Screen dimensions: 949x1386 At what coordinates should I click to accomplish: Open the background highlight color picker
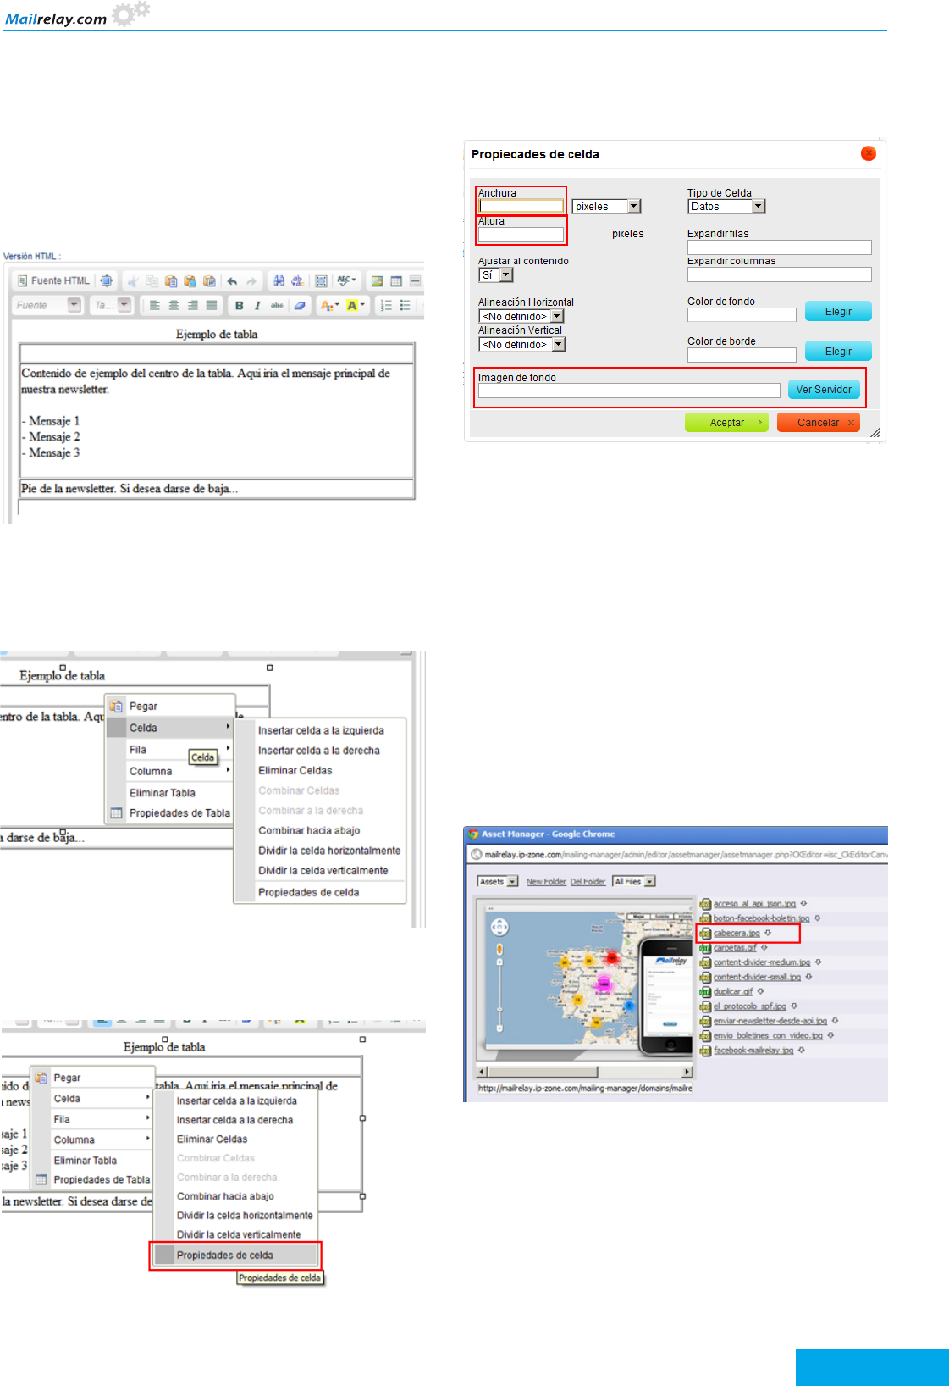[x=356, y=305]
